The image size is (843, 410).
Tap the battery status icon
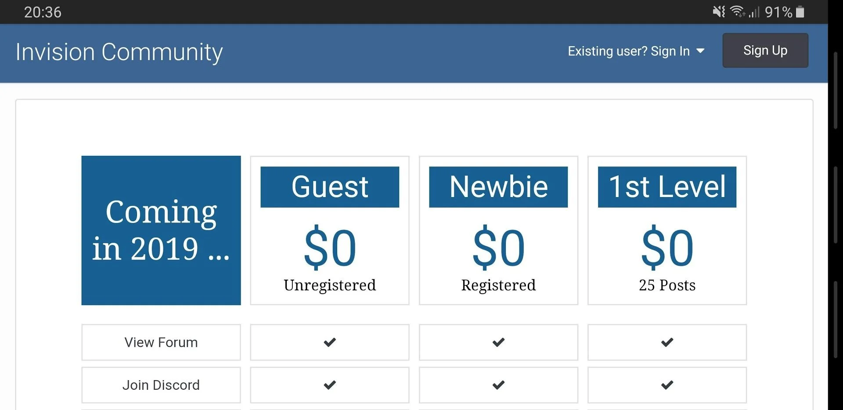[800, 12]
